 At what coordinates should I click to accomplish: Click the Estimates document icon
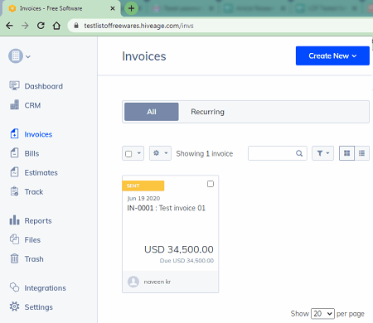coord(14,172)
